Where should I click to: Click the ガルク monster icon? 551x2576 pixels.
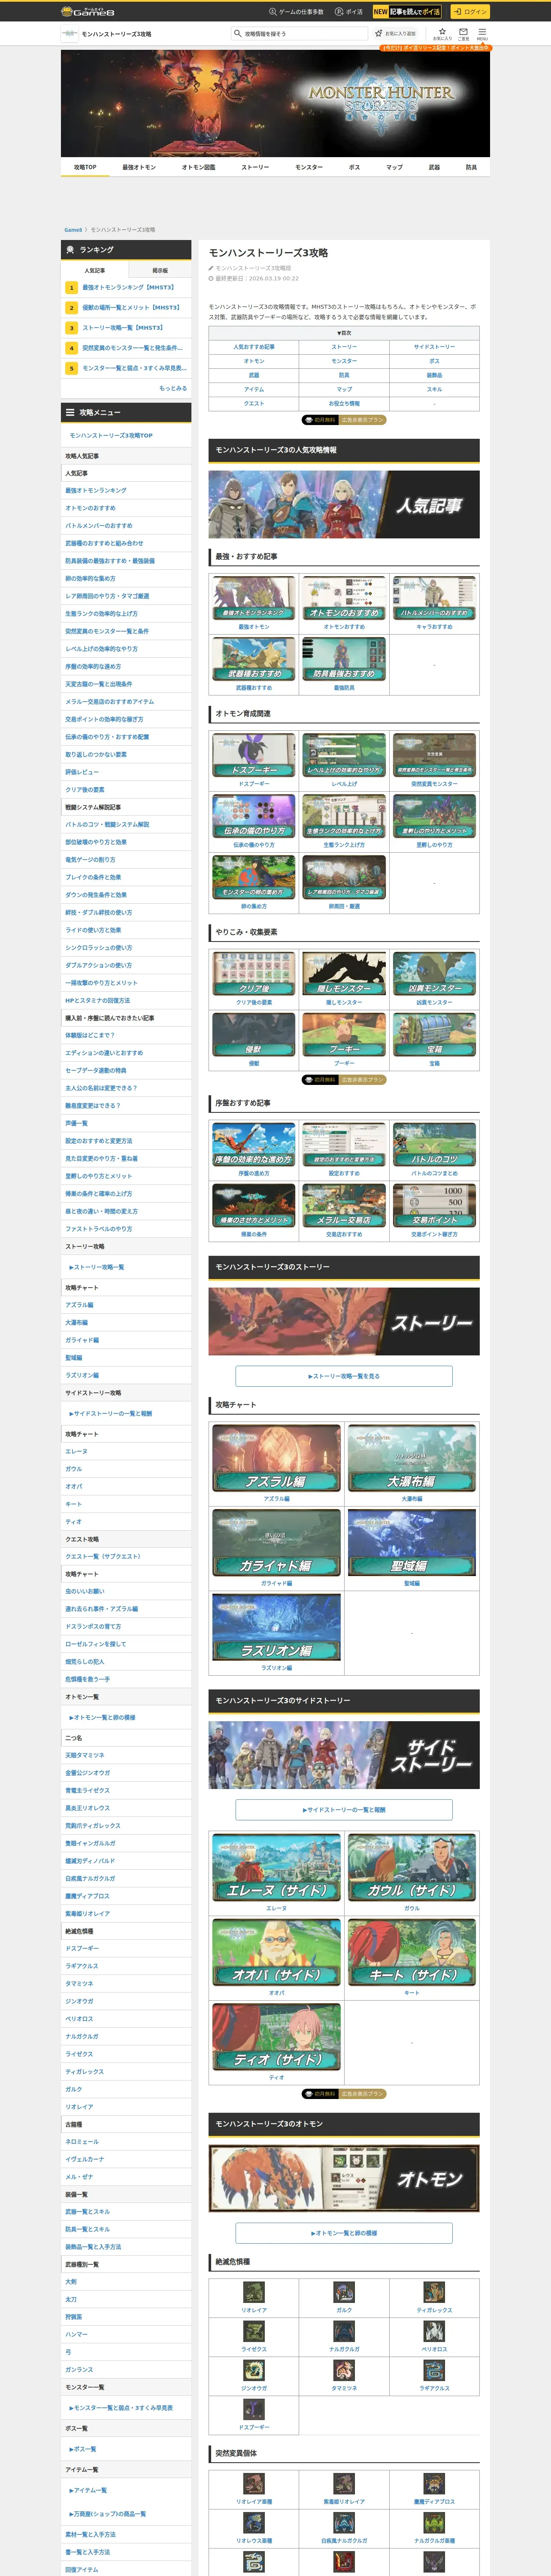pyautogui.click(x=344, y=2292)
